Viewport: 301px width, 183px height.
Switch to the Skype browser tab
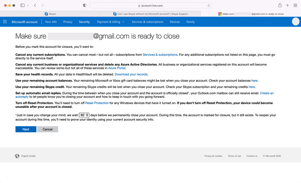tap(50, 14)
